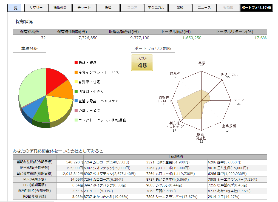
Task: Open the ニュース tab
Action: pos(204,8)
